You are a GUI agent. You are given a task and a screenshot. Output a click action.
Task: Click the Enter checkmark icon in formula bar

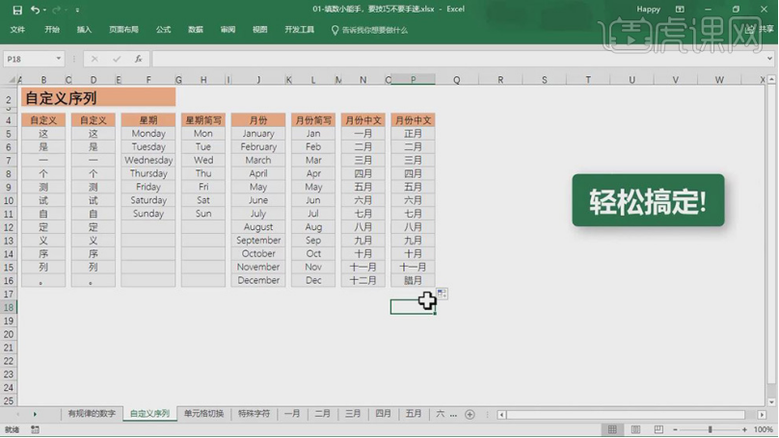[117, 59]
